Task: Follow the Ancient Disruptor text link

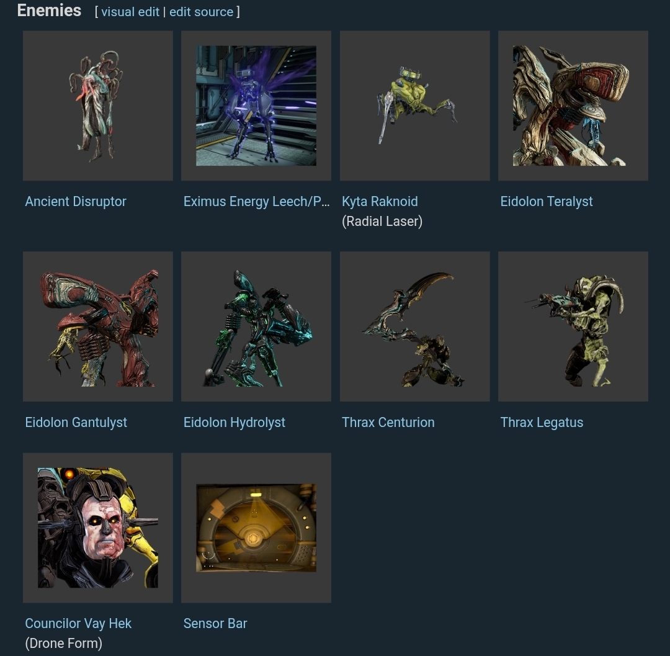Action: pyautogui.click(x=76, y=201)
